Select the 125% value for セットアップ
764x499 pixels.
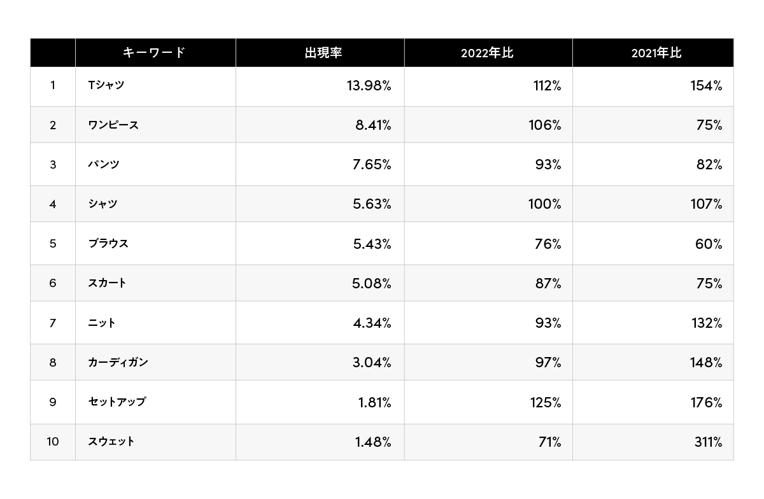pyautogui.click(x=547, y=402)
